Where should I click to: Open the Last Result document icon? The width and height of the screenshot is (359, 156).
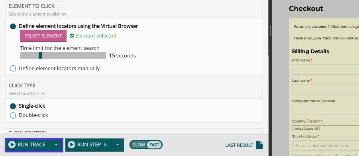259,145
